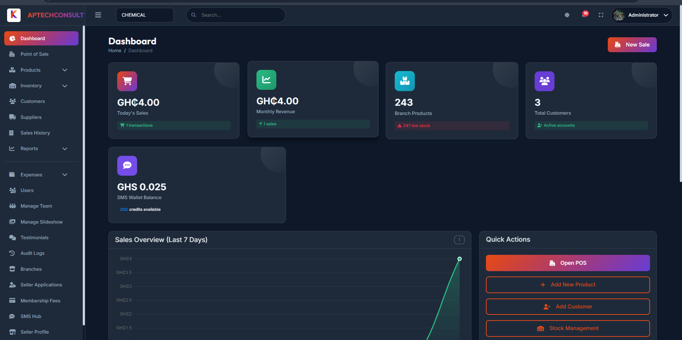Click the Seller Applications icon
The image size is (682, 340).
coord(12,285)
